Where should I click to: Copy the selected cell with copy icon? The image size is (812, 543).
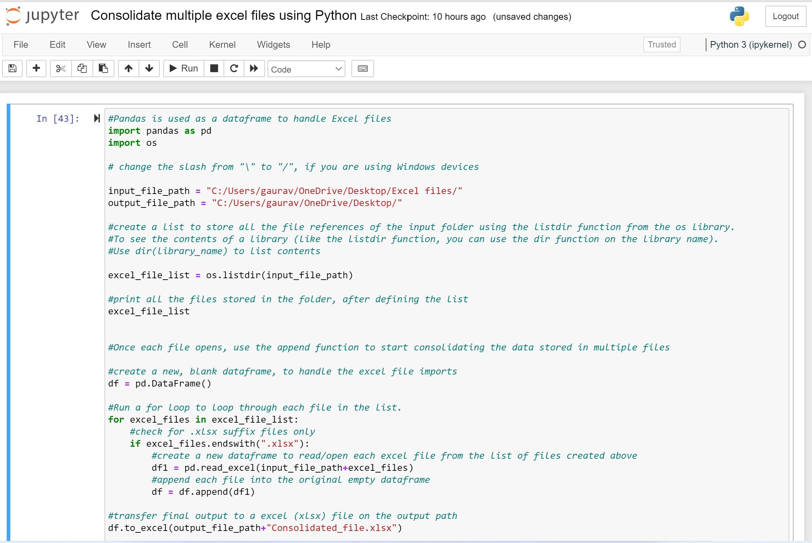tap(82, 68)
